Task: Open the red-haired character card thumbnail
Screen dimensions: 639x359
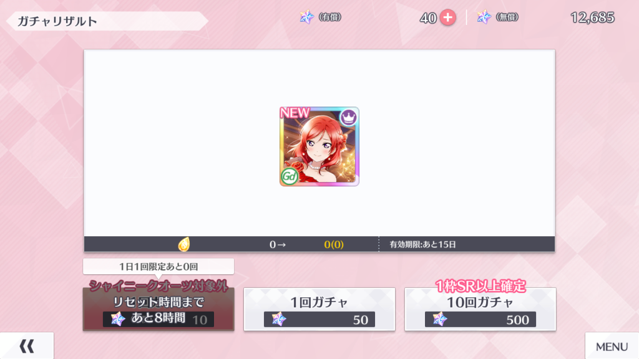Action: [x=319, y=146]
